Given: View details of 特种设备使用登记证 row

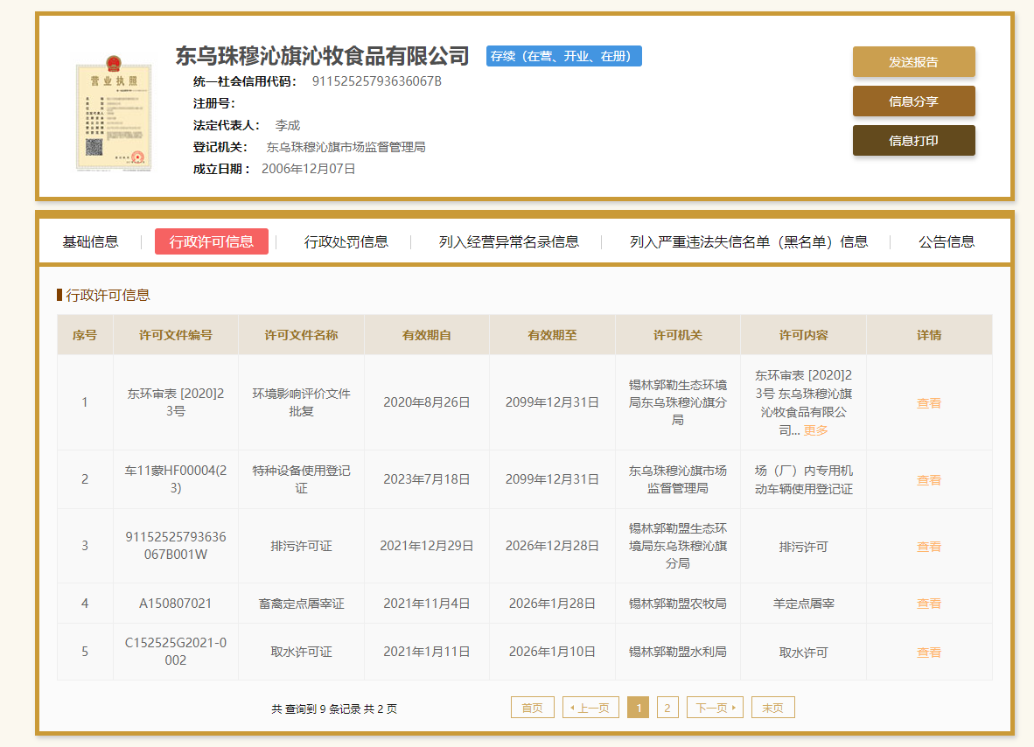Looking at the screenshot, I should pyautogui.click(x=928, y=480).
